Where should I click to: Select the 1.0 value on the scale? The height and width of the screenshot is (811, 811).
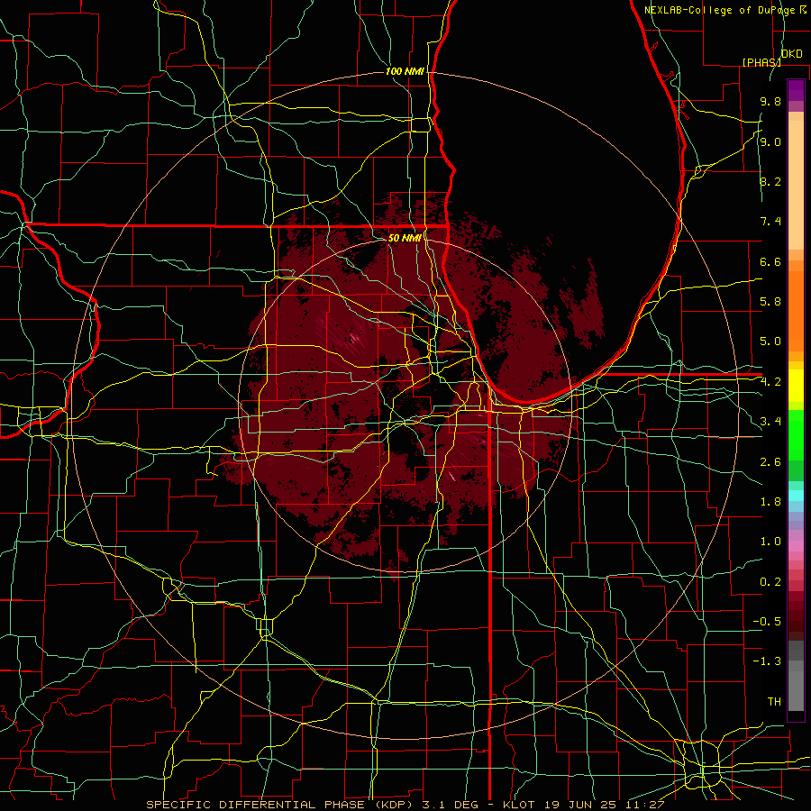[770, 542]
